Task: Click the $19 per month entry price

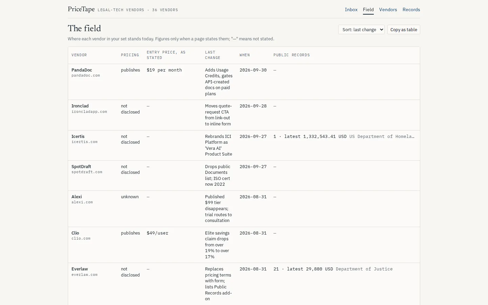Action: 164,70
